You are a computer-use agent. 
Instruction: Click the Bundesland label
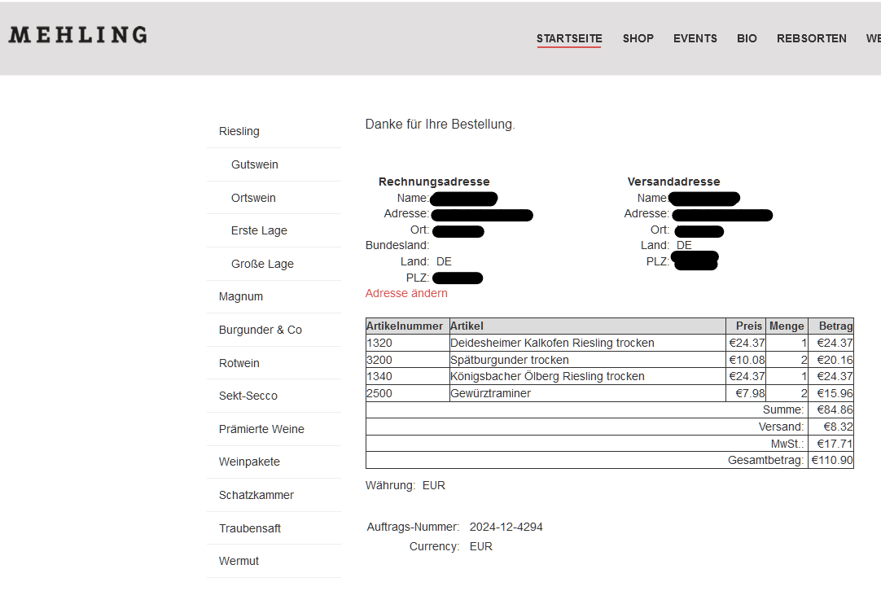click(397, 246)
